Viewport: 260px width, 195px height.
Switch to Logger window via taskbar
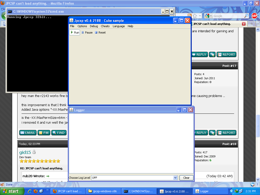coord(210,191)
